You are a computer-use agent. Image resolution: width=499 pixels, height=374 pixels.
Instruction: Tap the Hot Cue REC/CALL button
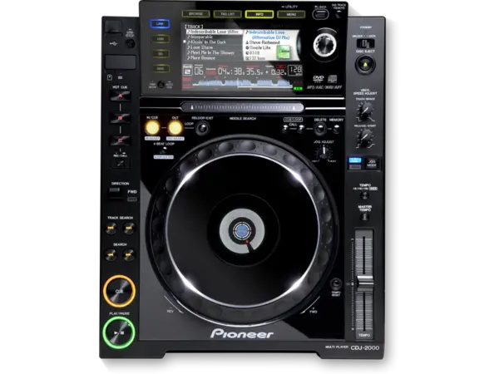120,164
